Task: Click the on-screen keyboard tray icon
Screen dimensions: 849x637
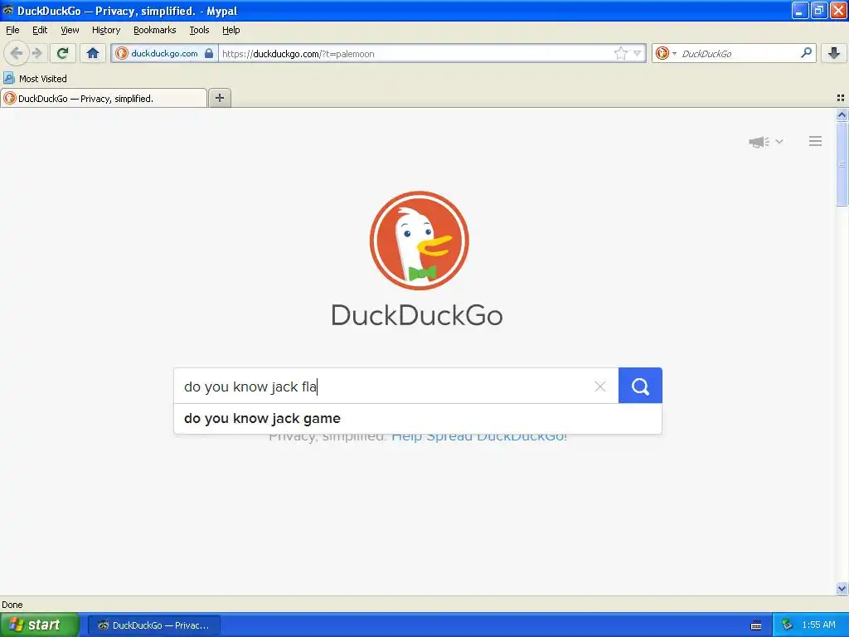Action: [x=756, y=625]
